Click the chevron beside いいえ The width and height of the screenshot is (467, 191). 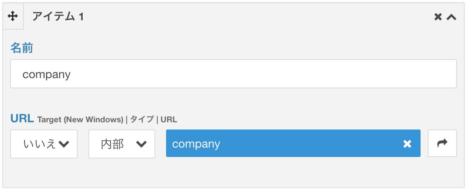pos(64,144)
